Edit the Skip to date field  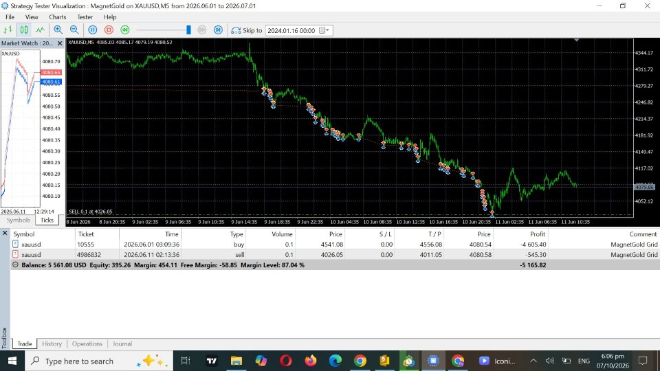(291, 30)
